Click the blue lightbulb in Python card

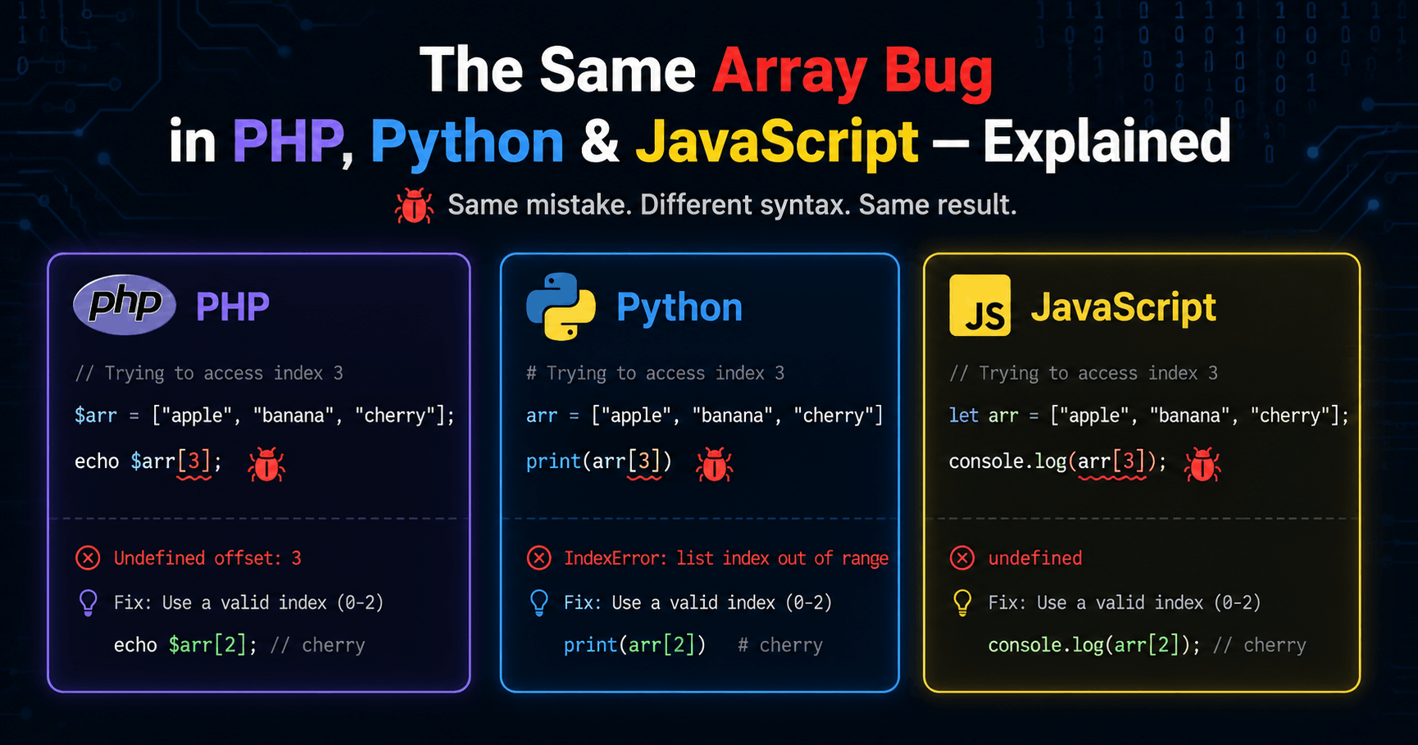click(x=539, y=603)
